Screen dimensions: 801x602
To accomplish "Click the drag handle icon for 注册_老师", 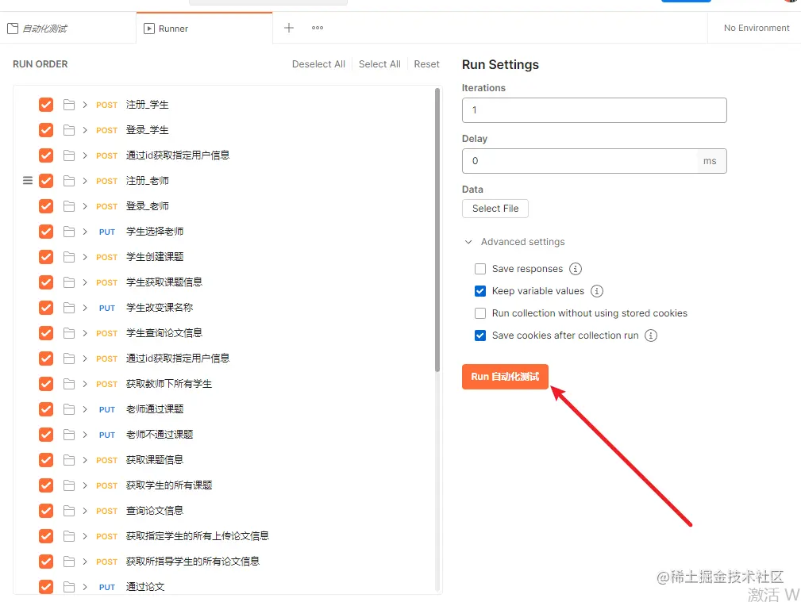I will click(28, 180).
